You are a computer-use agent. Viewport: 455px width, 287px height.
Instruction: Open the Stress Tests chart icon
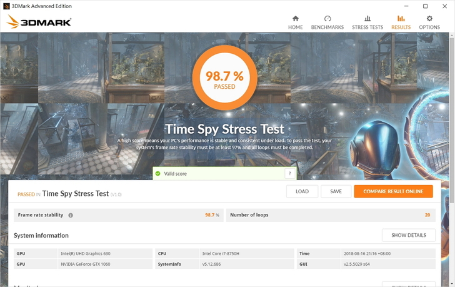367,19
